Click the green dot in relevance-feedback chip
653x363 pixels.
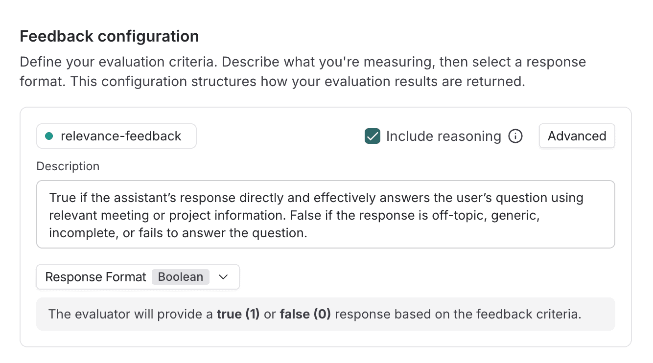pyautogui.click(x=48, y=136)
